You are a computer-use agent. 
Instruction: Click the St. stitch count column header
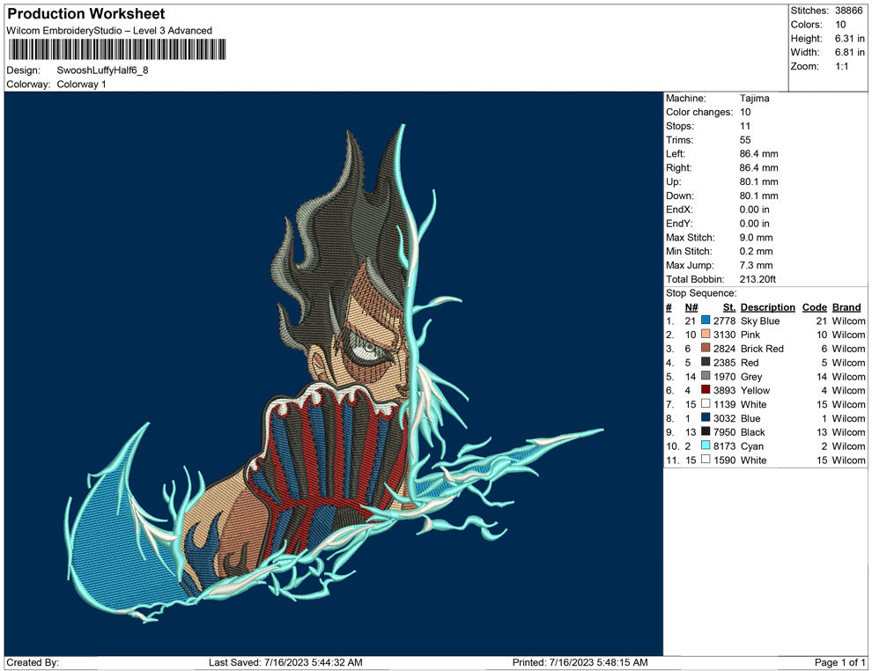click(728, 307)
